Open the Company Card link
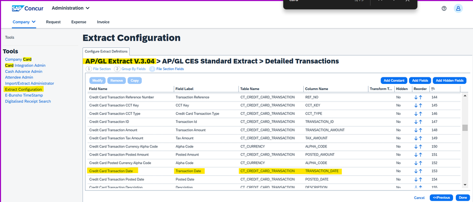The image size is (473, 202). pos(18,59)
